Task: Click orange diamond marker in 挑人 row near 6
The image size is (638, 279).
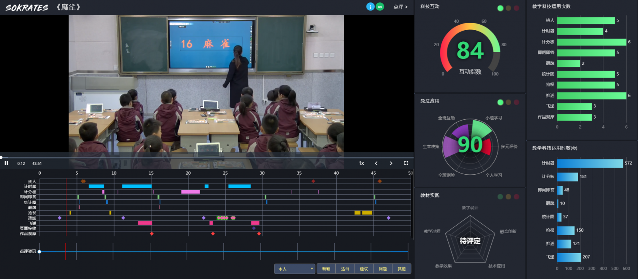Action: pos(83,181)
